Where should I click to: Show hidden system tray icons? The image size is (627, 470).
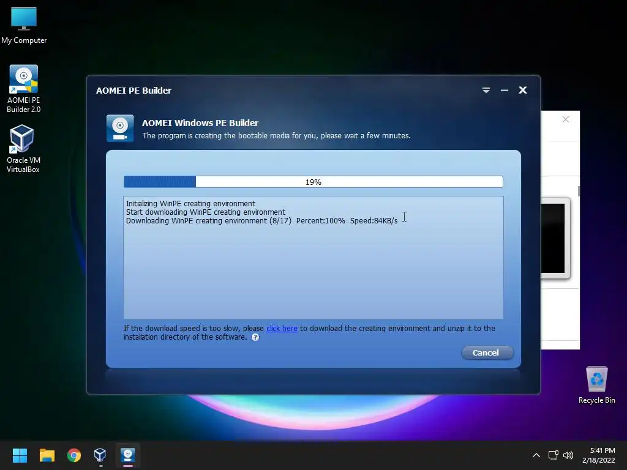536,455
